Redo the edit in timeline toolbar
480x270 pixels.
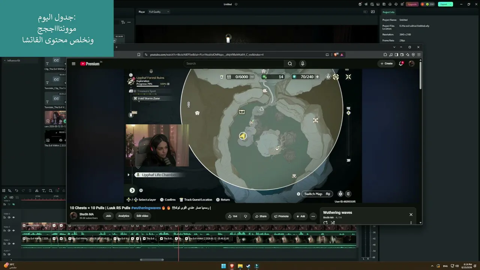tap(23, 191)
